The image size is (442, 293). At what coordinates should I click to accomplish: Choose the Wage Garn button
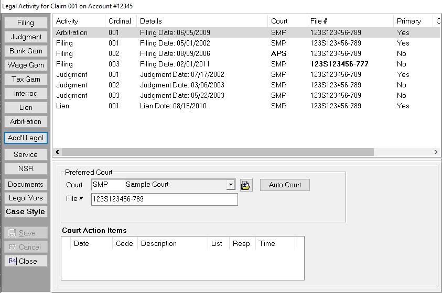26,65
